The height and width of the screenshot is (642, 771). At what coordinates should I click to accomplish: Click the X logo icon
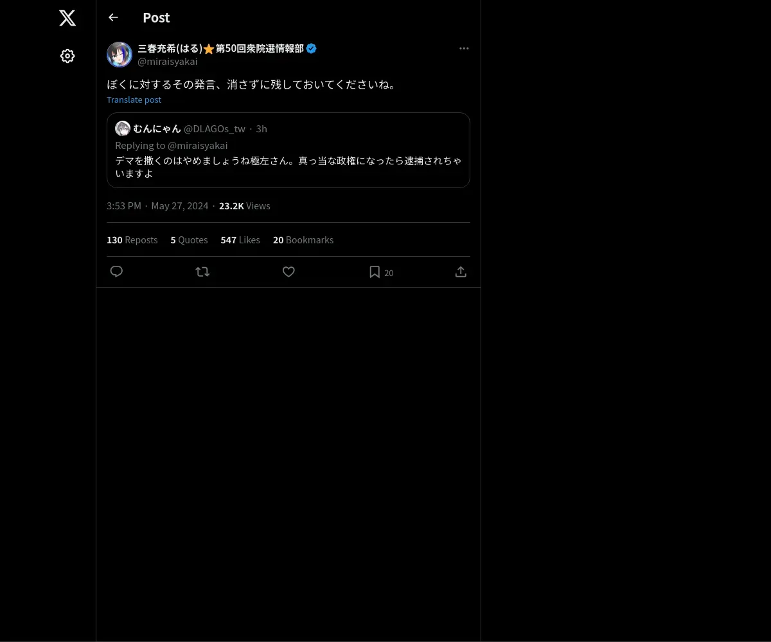[x=67, y=18]
